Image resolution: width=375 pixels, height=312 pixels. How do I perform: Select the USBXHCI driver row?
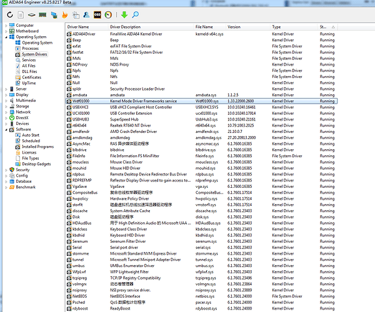(201, 107)
